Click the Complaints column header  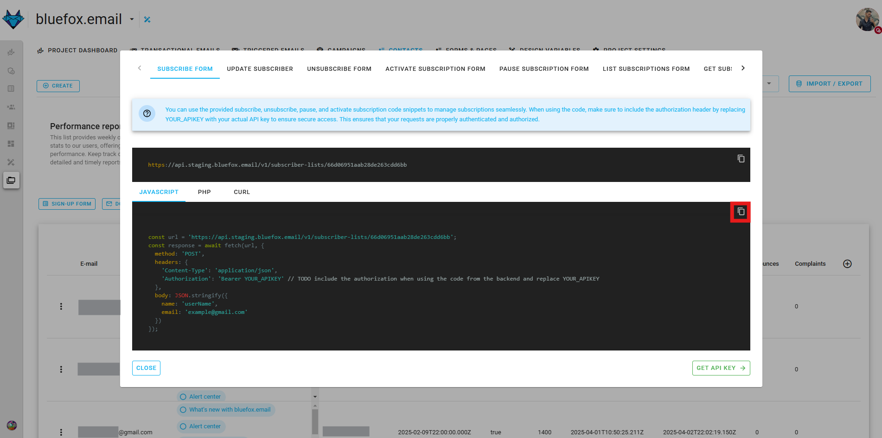(x=810, y=264)
